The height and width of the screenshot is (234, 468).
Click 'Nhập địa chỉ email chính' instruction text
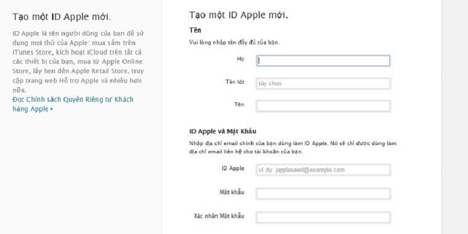293,147
